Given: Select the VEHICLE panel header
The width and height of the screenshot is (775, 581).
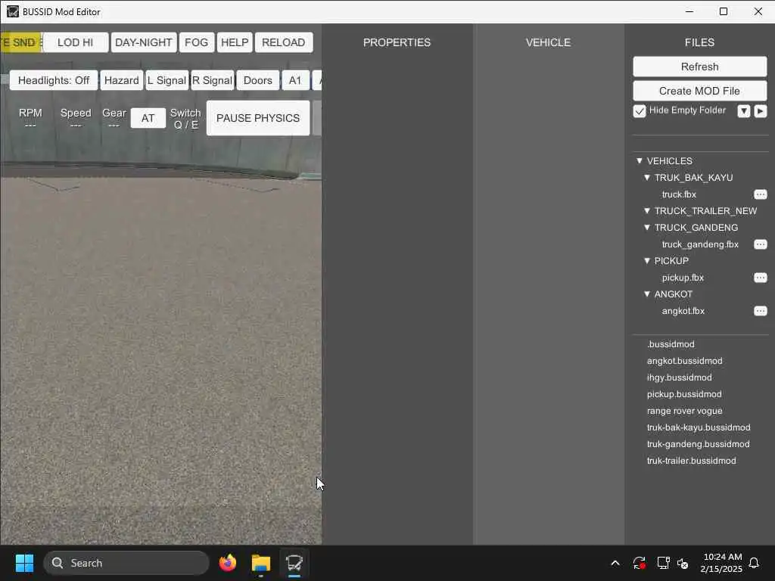Looking at the screenshot, I should pos(548,42).
